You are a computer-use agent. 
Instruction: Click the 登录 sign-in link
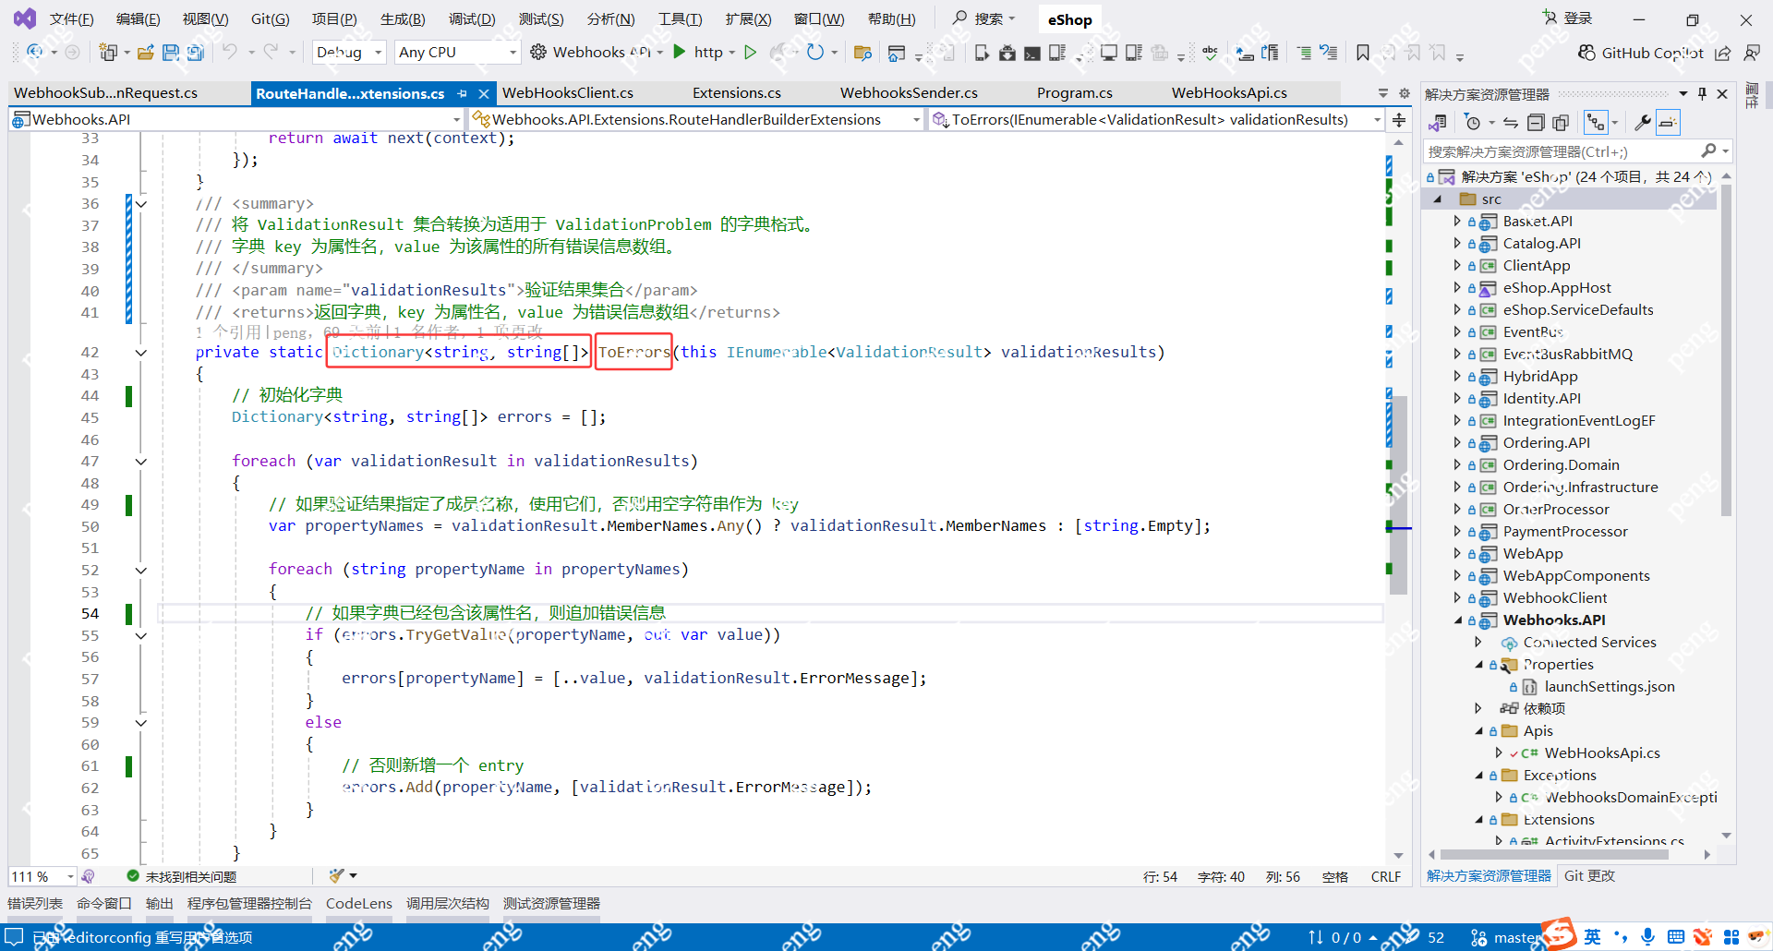[1576, 18]
